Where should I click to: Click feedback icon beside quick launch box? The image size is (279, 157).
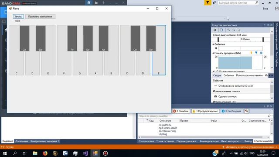point(214,3)
